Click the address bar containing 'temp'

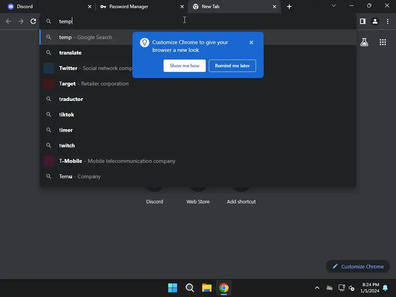pyautogui.click(x=198, y=21)
